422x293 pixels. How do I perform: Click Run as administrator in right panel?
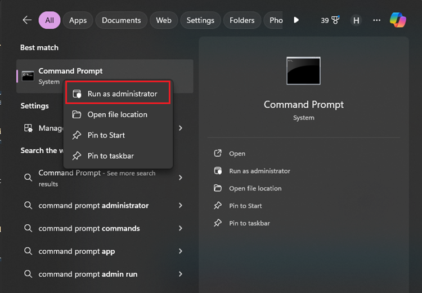(259, 171)
